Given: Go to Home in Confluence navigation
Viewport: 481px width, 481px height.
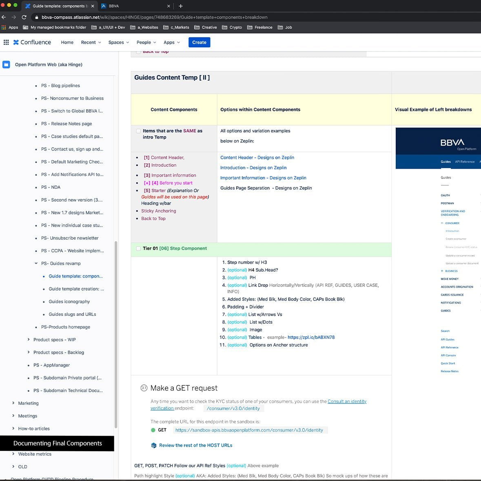Looking at the screenshot, I should pyautogui.click(x=67, y=42).
